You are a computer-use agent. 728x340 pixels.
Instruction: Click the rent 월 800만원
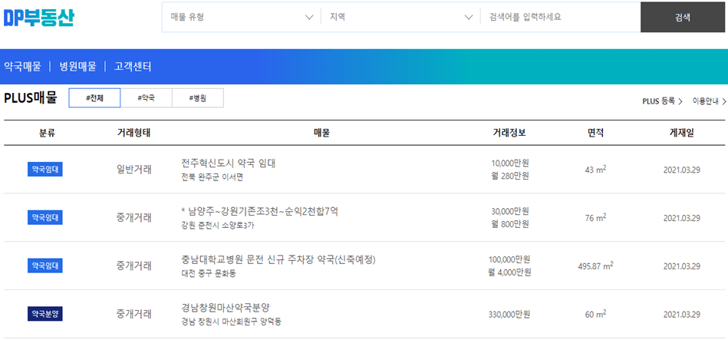coord(510,224)
